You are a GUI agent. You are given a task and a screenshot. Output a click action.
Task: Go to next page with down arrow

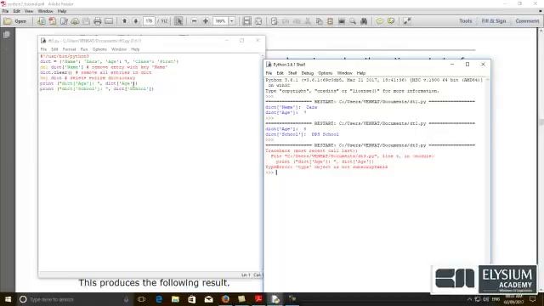point(136,21)
